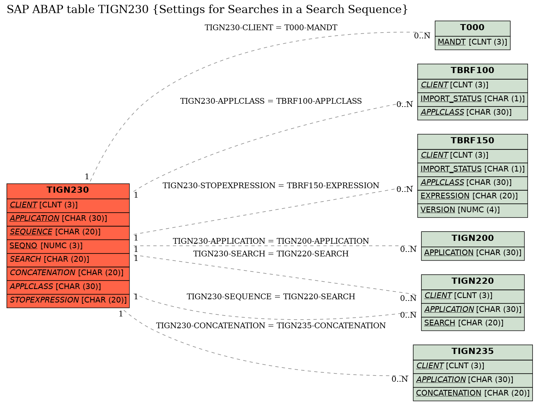Image resolution: width=539 pixels, height=405 pixels.
Task: Click STOPEXPRESSION [CHAR (20)] row
Action: 68,300
